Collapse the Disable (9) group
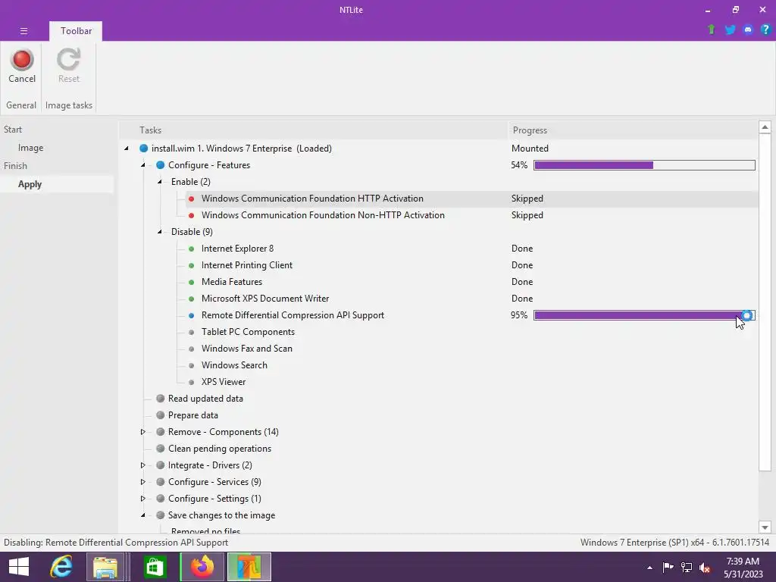776x582 pixels. pos(160,232)
